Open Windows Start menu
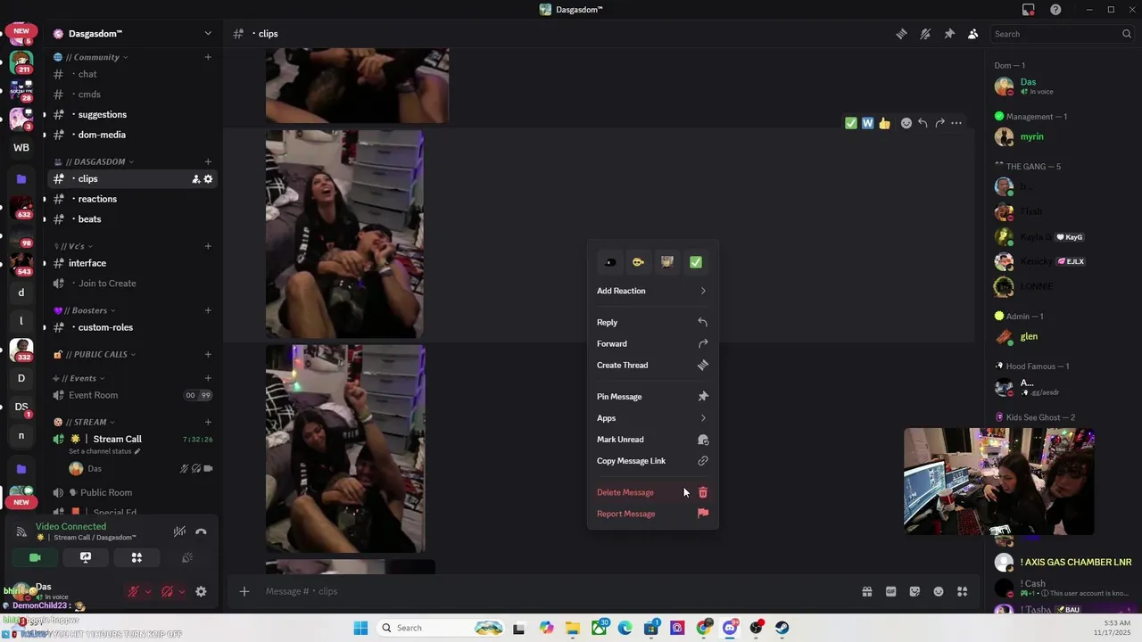1142x642 pixels. tap(360, 628)
